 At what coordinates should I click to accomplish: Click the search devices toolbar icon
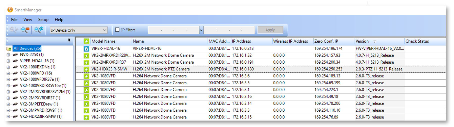click(14, 30)
